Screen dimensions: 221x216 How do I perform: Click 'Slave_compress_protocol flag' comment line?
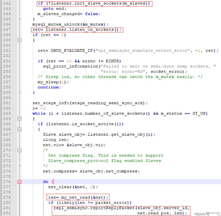click(104, 161)
